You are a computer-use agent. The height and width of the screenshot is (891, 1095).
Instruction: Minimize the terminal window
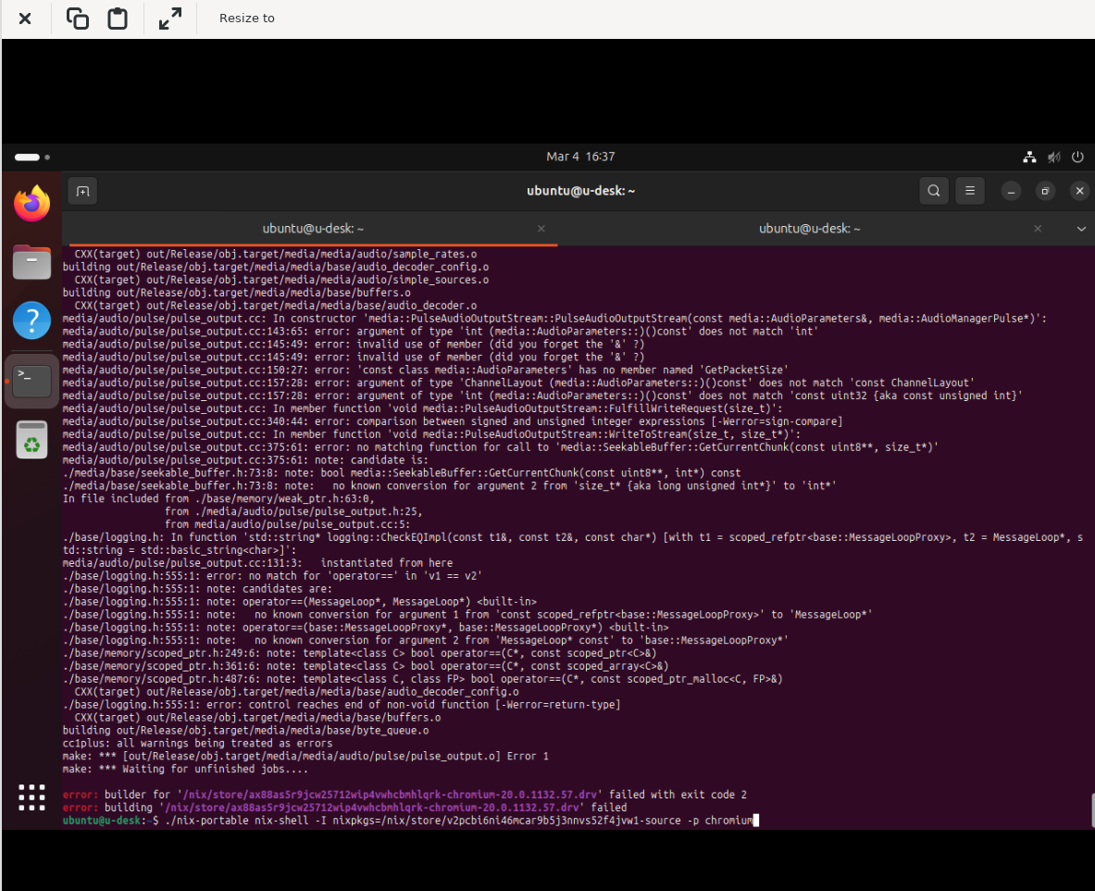tap(1011, 191)
